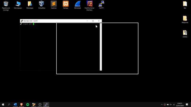Launch Wireshark from the desktop
Viewport: 191px width, 107px height.
click(78, 5)
